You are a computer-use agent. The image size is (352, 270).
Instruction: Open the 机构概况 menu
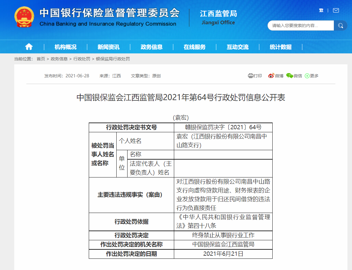click(65, 47)
